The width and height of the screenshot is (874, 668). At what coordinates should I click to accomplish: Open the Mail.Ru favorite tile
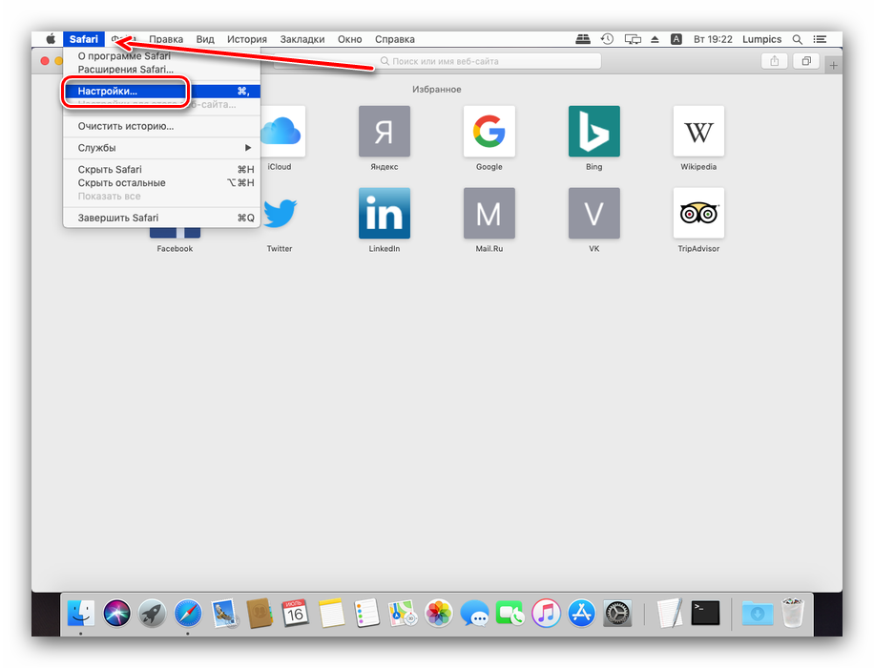(489, 213)
